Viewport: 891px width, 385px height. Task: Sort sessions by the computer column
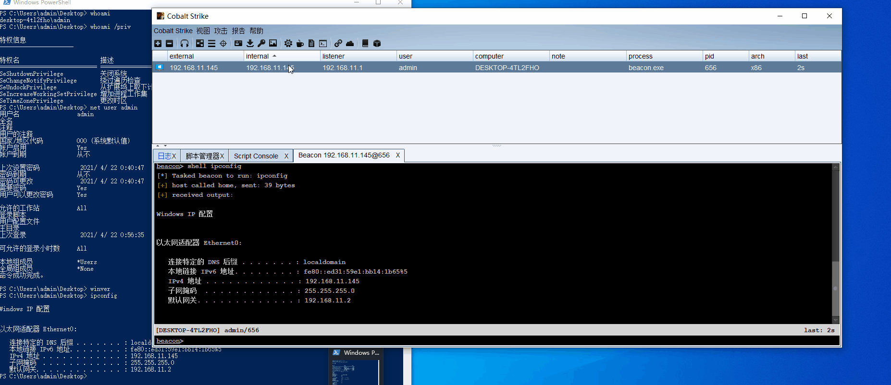point(511,56)
